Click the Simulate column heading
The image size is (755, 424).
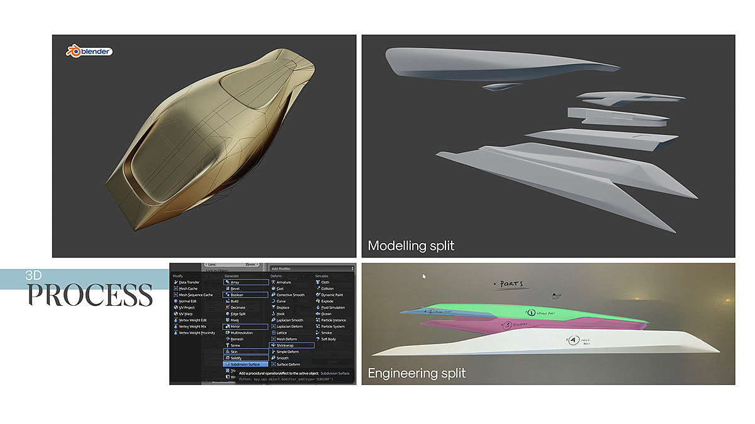click(x=322, y=276)
